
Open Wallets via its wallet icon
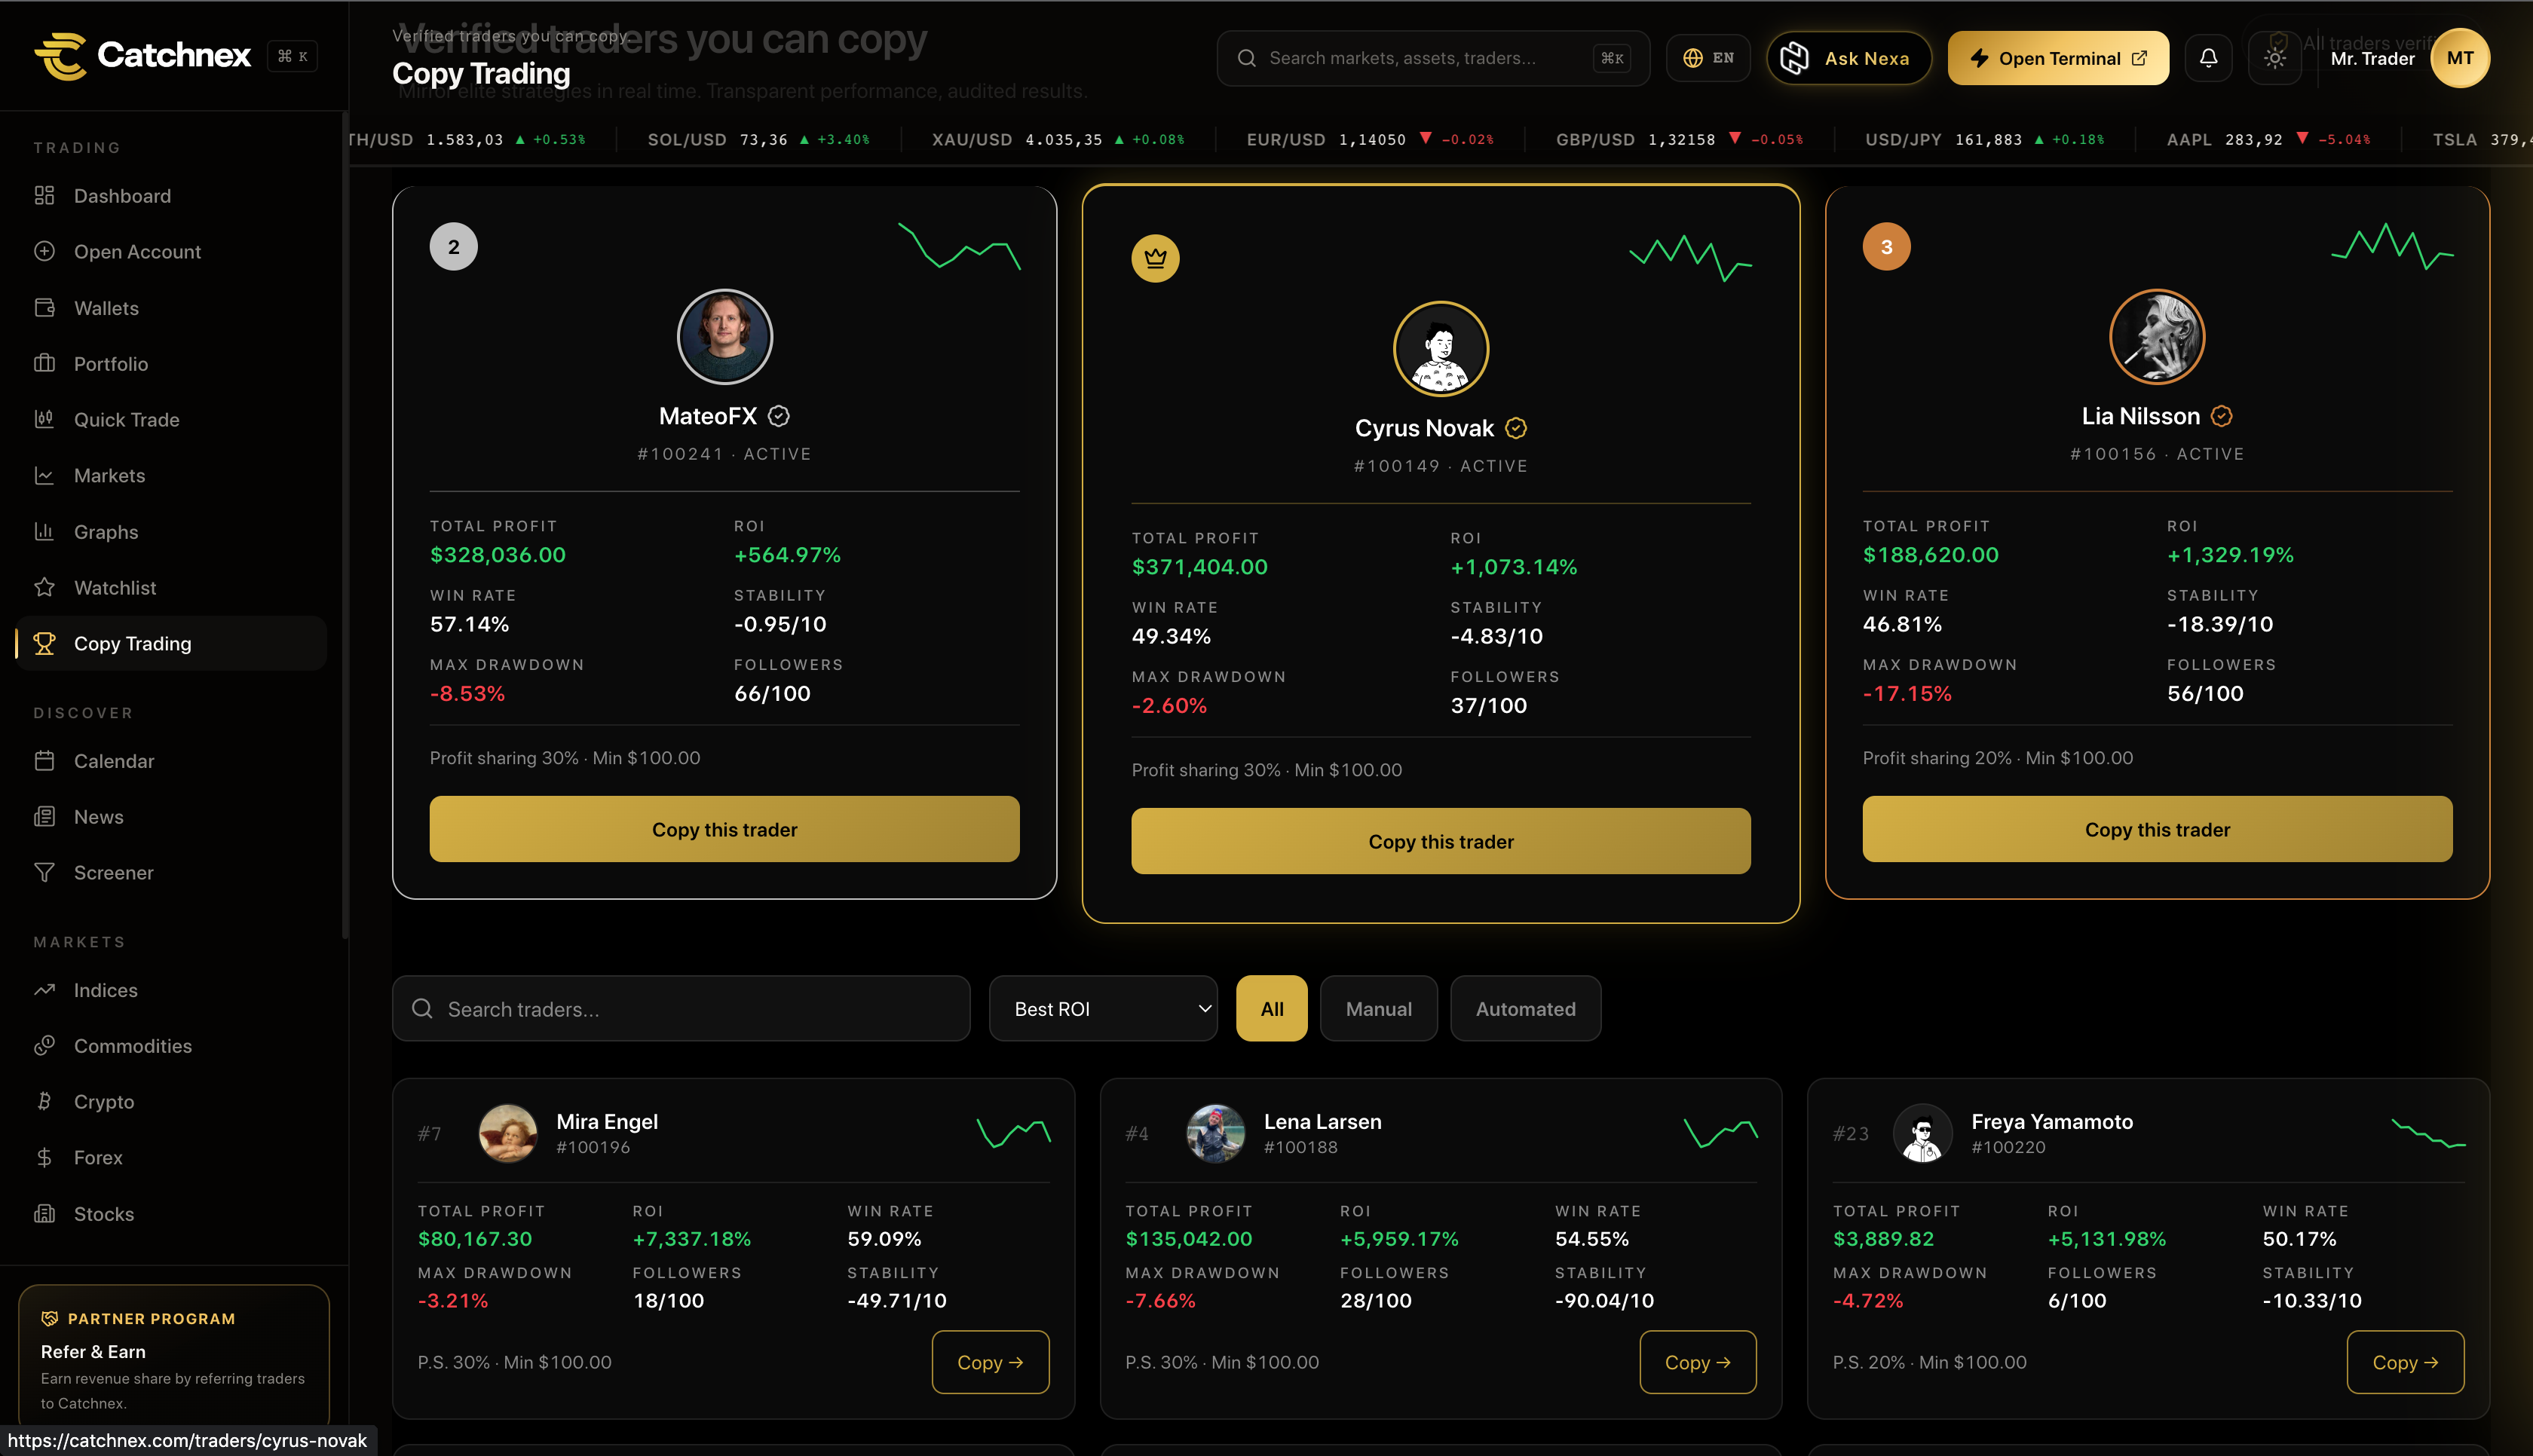[x=44, y=307]
